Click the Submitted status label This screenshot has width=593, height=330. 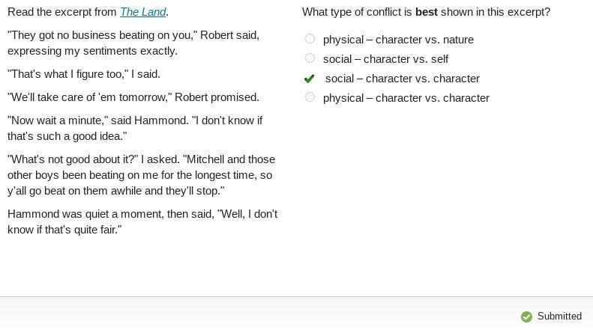point(559,316)
